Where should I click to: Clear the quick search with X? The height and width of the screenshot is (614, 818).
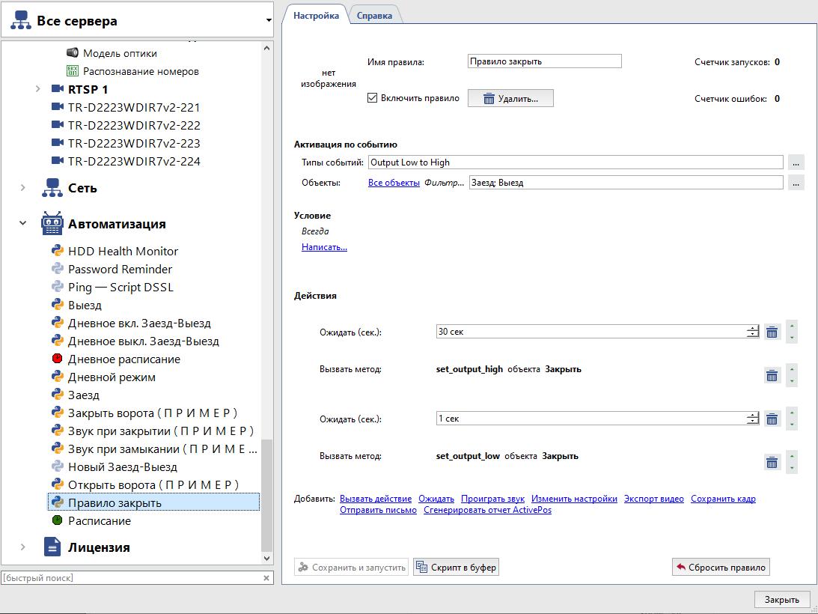tap(266, 578)
